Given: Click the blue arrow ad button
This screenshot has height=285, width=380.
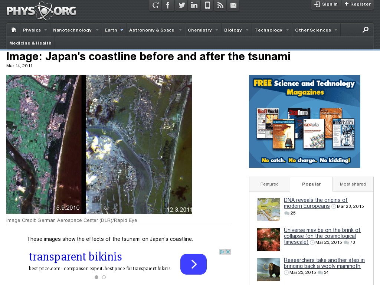Looking at the screenshot, I should pos(193,264).
